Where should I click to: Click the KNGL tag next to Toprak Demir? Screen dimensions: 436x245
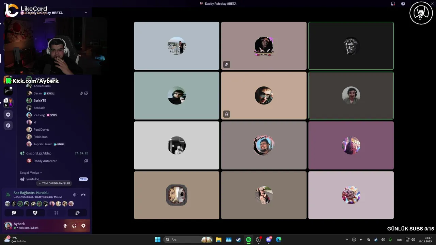59,144
